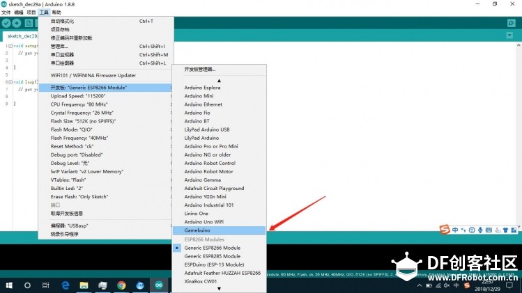Viewport: 522px width, 293px height.
Task: Click the Sogou input S logo
Action: 445,230
